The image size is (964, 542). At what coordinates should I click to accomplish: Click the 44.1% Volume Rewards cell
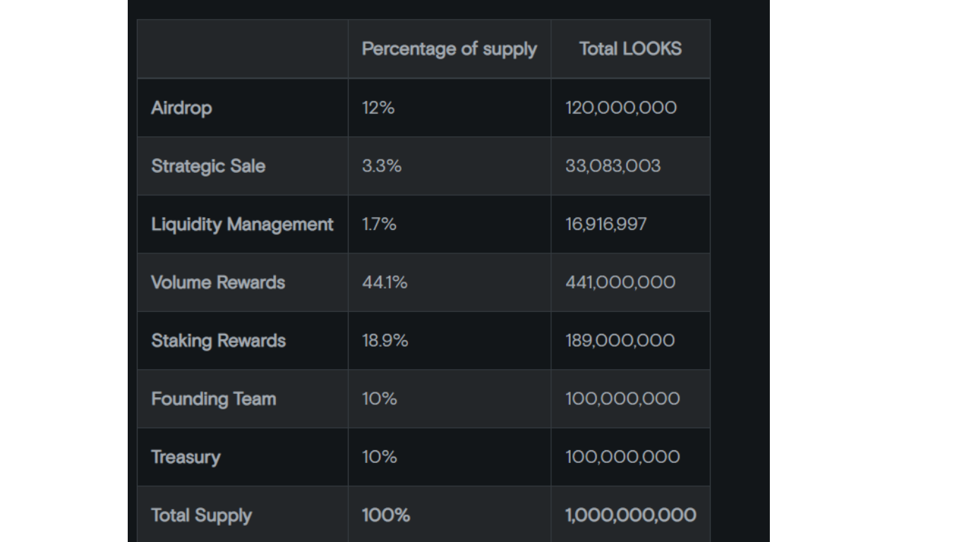385,282
